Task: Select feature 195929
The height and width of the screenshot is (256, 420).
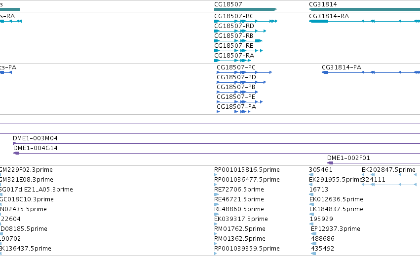Action: (x=321, y=220)
